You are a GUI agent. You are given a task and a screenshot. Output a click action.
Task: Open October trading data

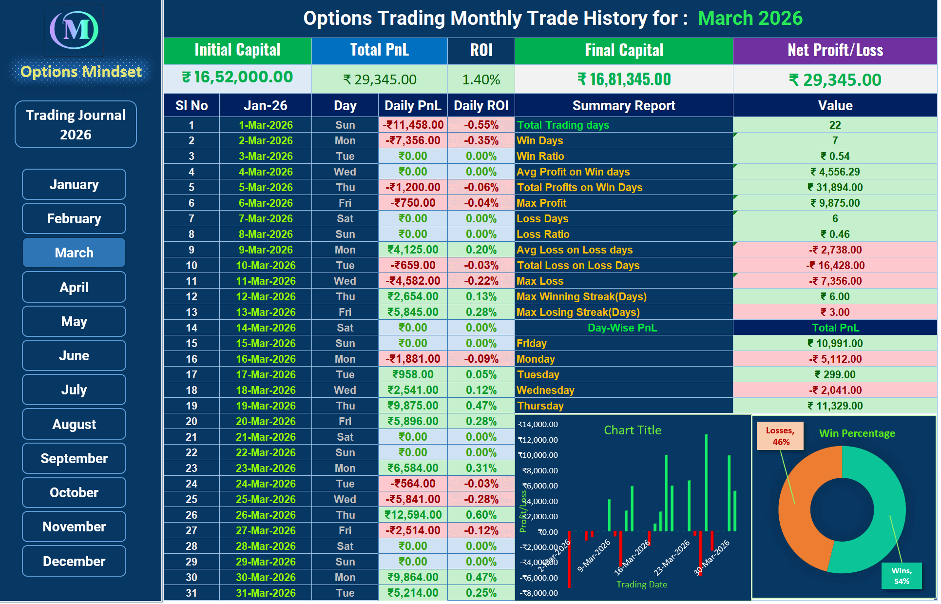tap(74, 492)
